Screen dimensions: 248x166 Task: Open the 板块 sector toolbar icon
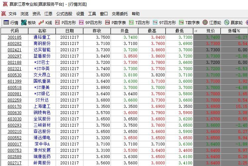[x=24, y=22]
